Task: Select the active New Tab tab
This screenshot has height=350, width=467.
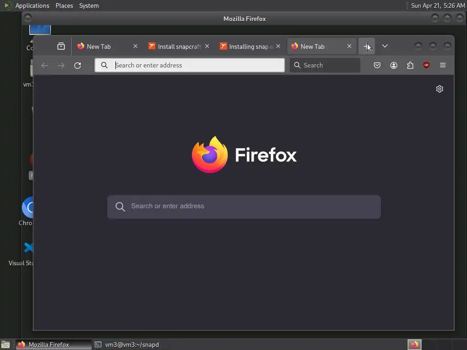Action: pos(322,46)
